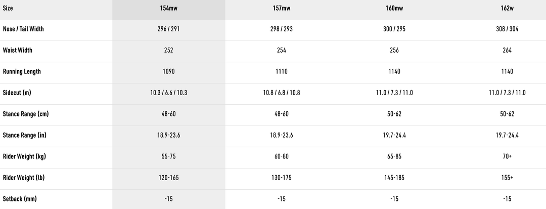Select the 10.8 / 6.8 / 10.8 sidecut value

coord(281,93)
